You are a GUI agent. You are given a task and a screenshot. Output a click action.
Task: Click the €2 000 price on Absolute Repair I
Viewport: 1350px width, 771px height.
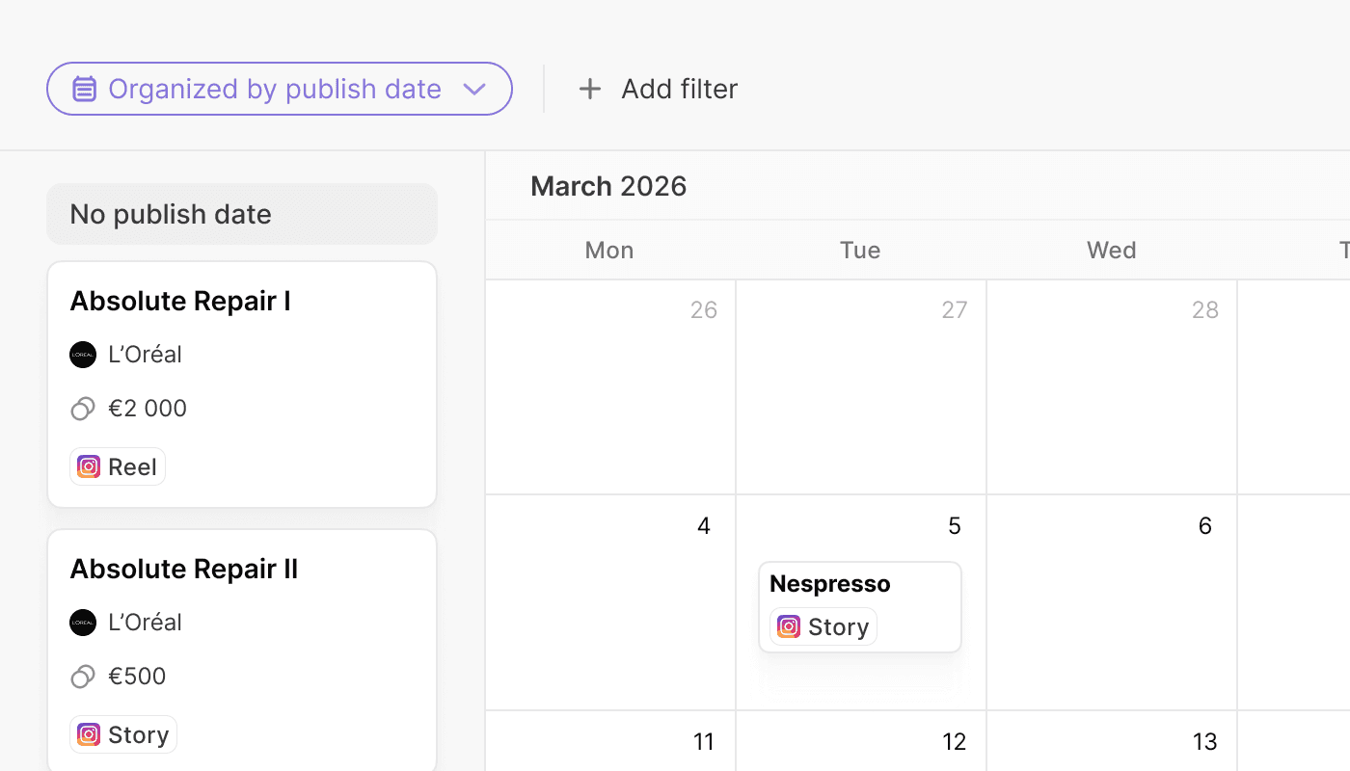148,408
